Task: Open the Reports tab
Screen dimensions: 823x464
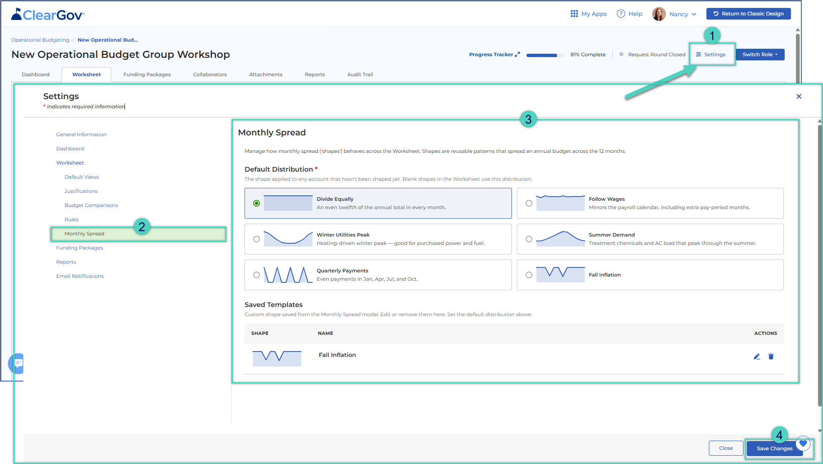Action: coord(315,75)
